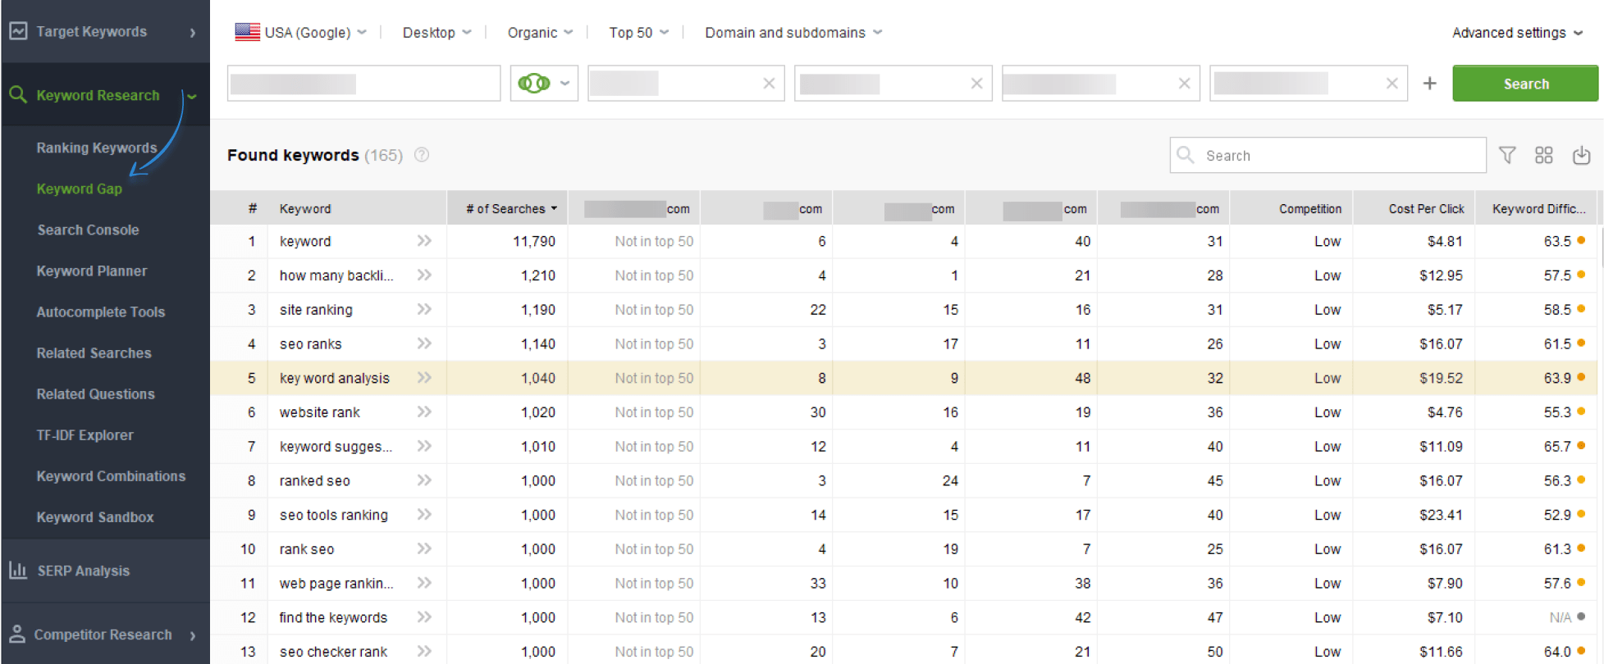Open Domain and subdomains dropdown
1604x664 pixels.
pos(793,32)
